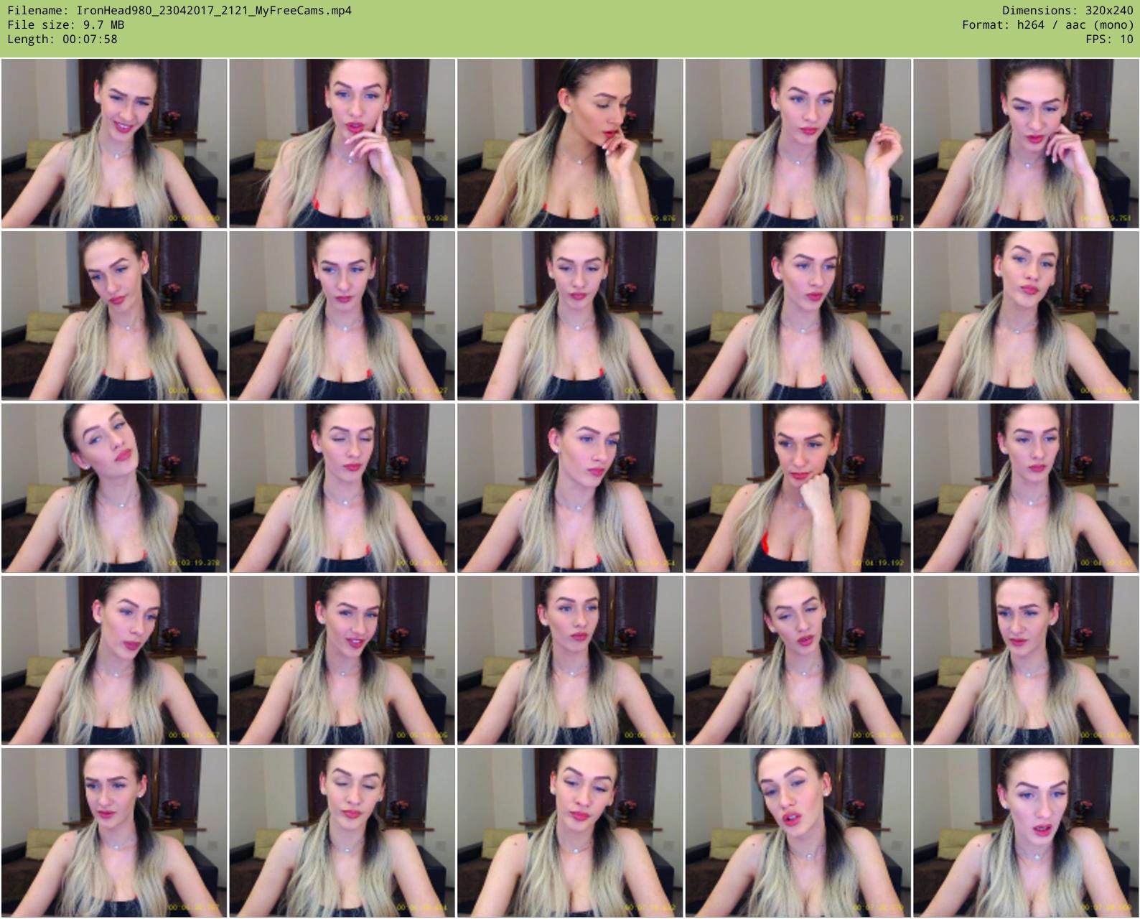Select the frame stamped 00:04:19.192

tap(798, 488)
